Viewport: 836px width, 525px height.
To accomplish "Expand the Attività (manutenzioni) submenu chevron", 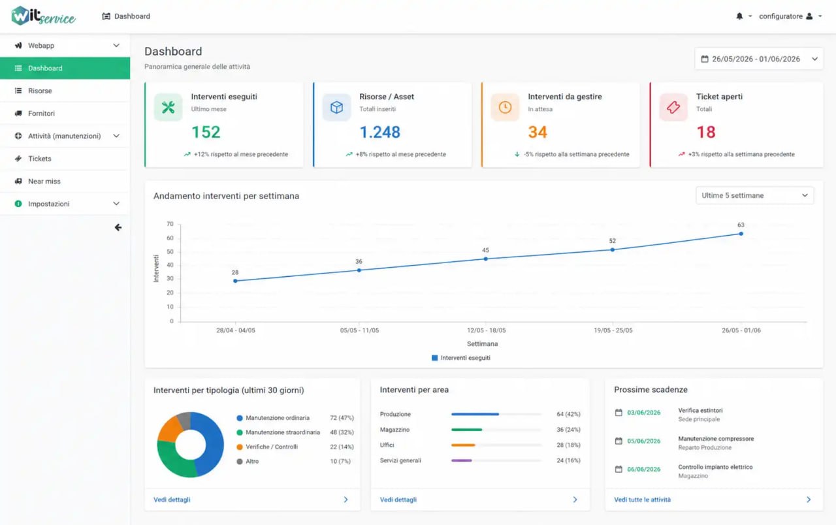I will (116, 136).
